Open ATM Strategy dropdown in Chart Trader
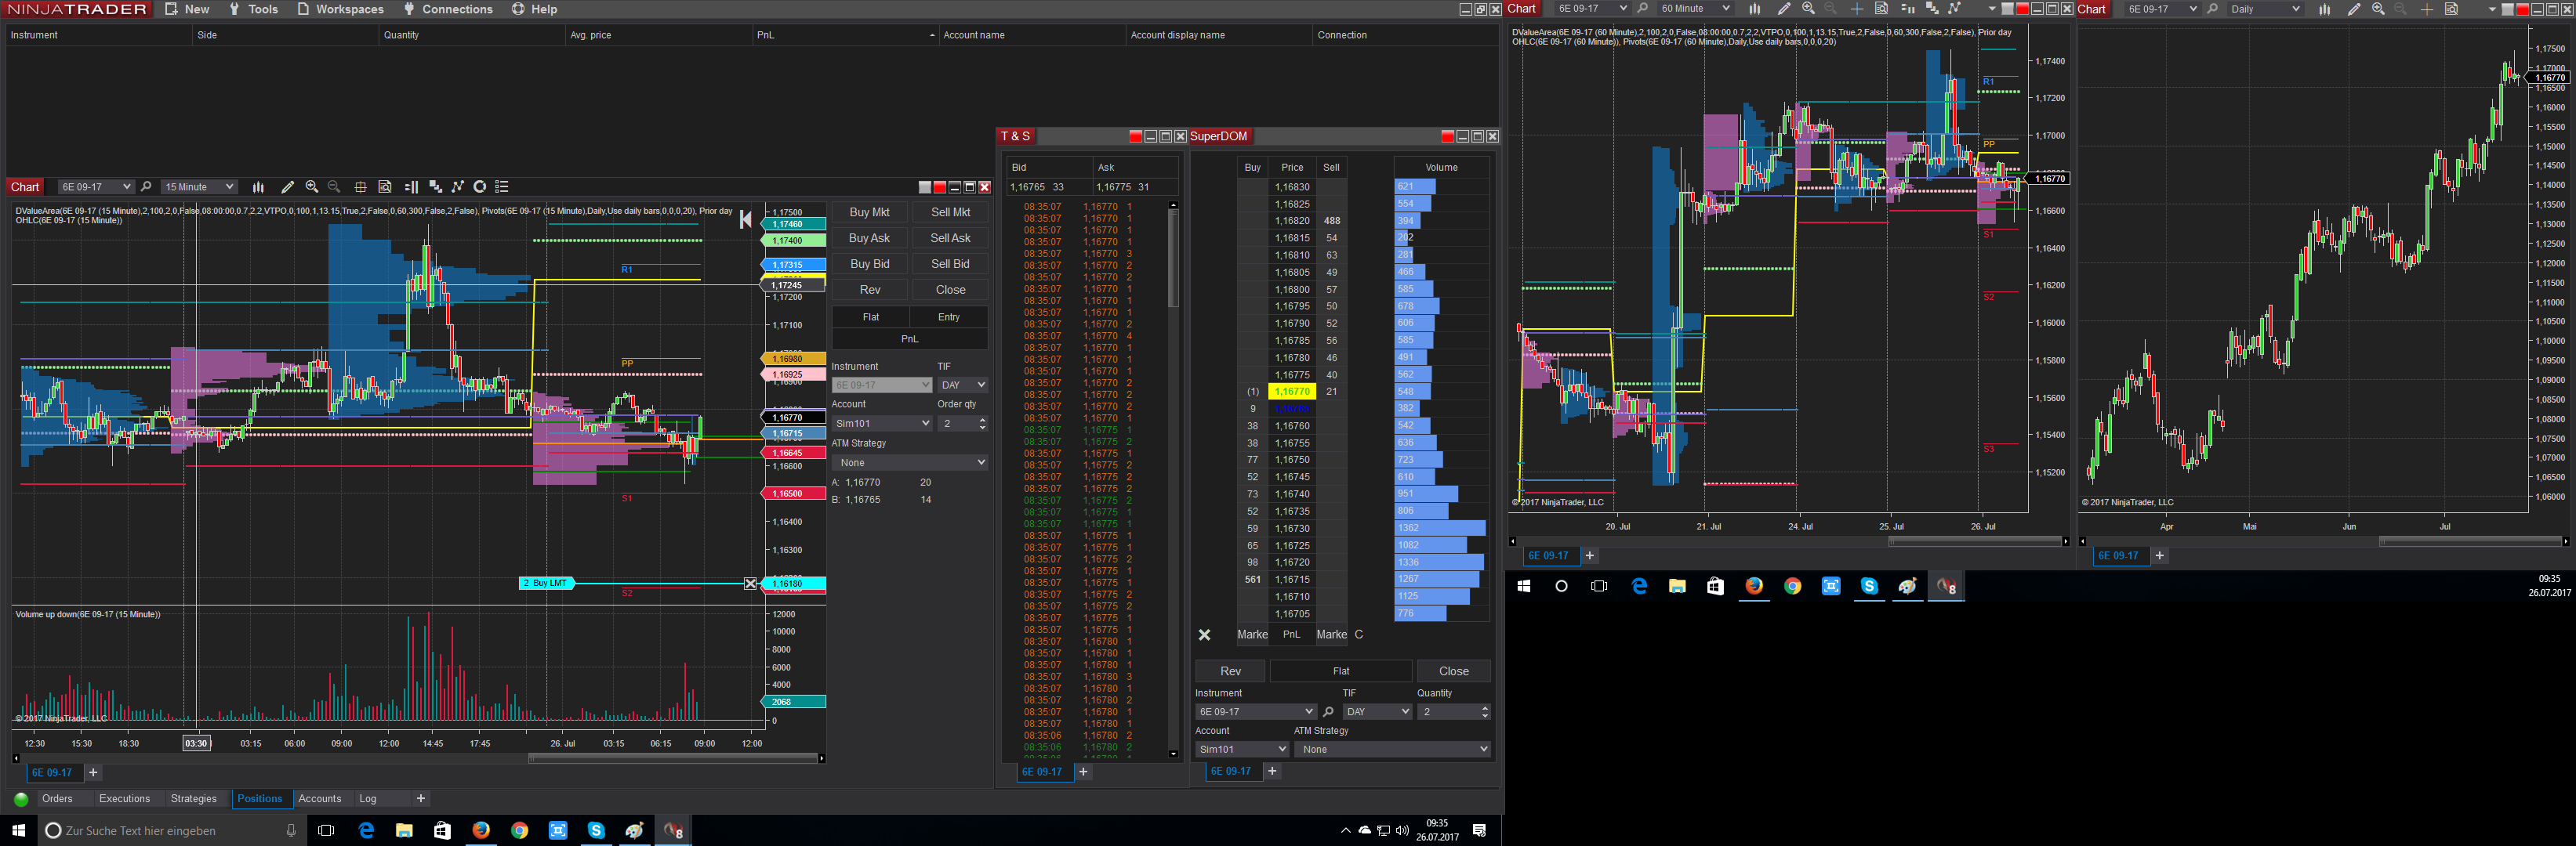 (910, 462)
